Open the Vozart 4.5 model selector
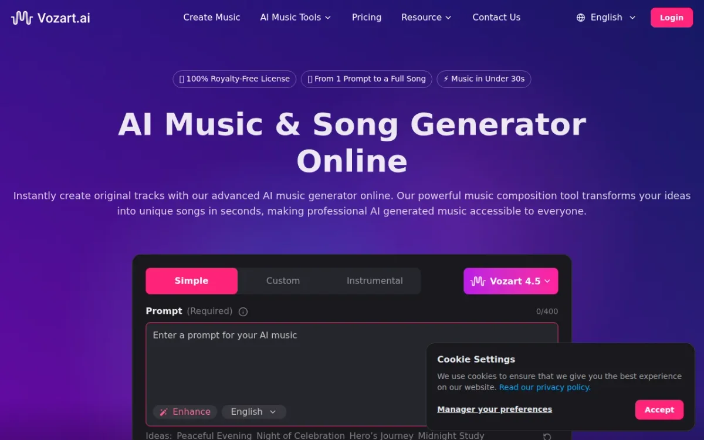This screenshot has width=704, height=440. (x=511, y=281)
